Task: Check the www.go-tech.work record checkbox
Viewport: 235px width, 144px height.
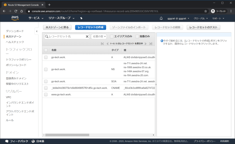Action: 46,95
